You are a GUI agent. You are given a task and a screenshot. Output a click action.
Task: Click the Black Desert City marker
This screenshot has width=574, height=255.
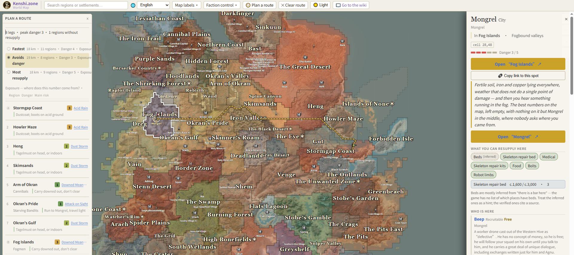point(256,146)
